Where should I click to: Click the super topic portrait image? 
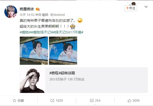click(32, 80)
